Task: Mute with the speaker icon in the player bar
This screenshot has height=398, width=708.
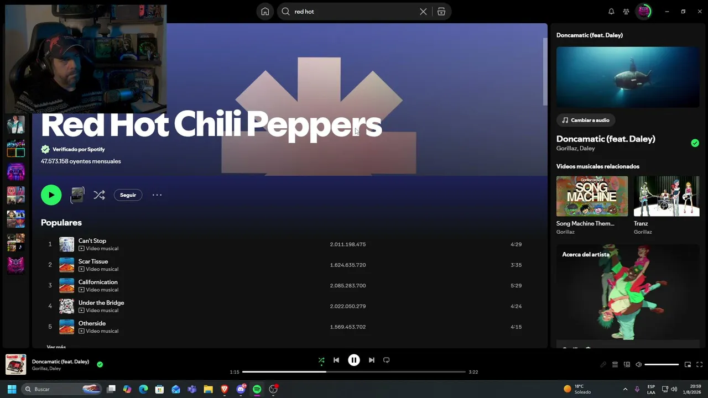Action: [x=638, y=365]
